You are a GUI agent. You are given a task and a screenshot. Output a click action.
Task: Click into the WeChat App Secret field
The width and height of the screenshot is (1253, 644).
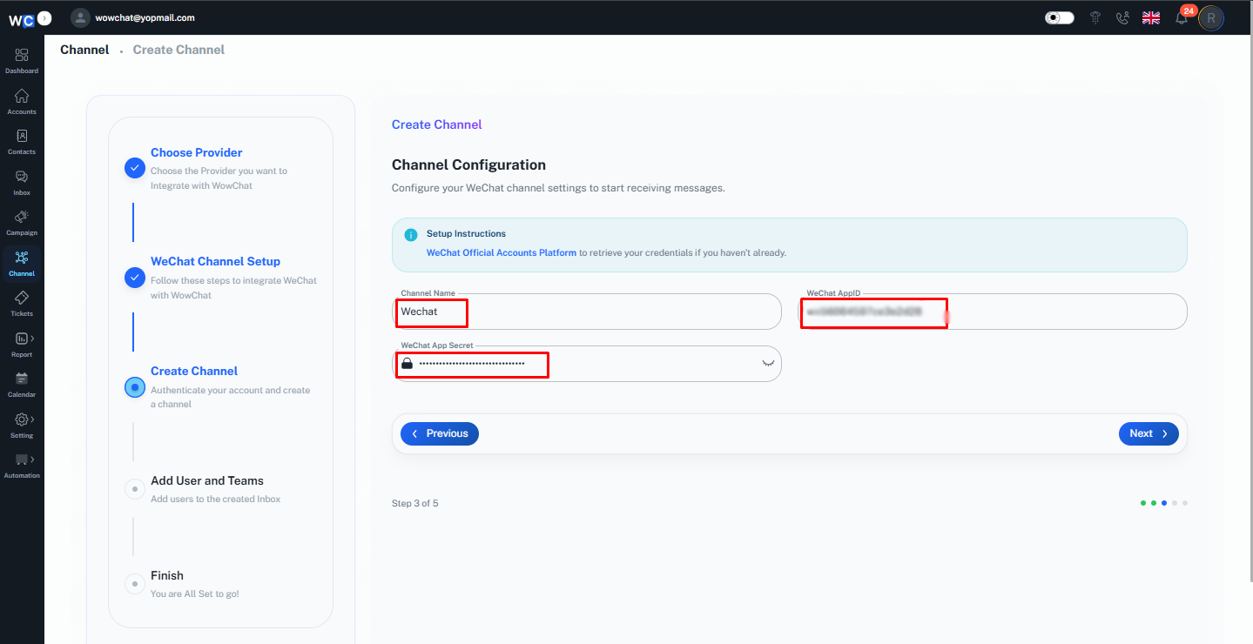587,363
